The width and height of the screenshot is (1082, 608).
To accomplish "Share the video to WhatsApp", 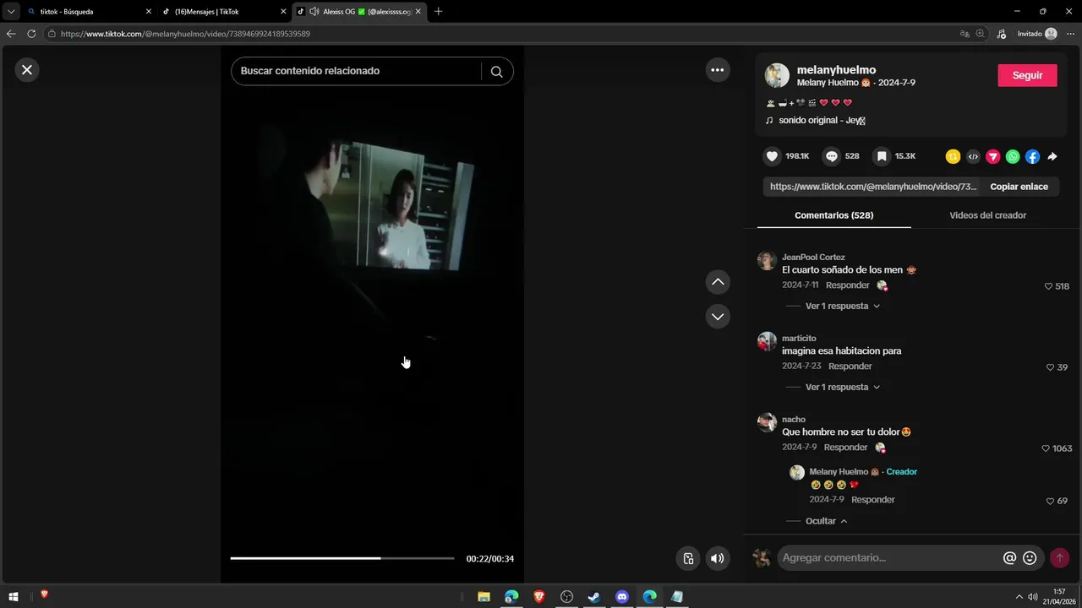I will pos(1013,156).
